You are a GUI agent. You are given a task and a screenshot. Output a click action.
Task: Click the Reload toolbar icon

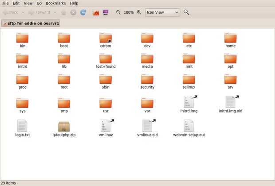coord(83,12)
